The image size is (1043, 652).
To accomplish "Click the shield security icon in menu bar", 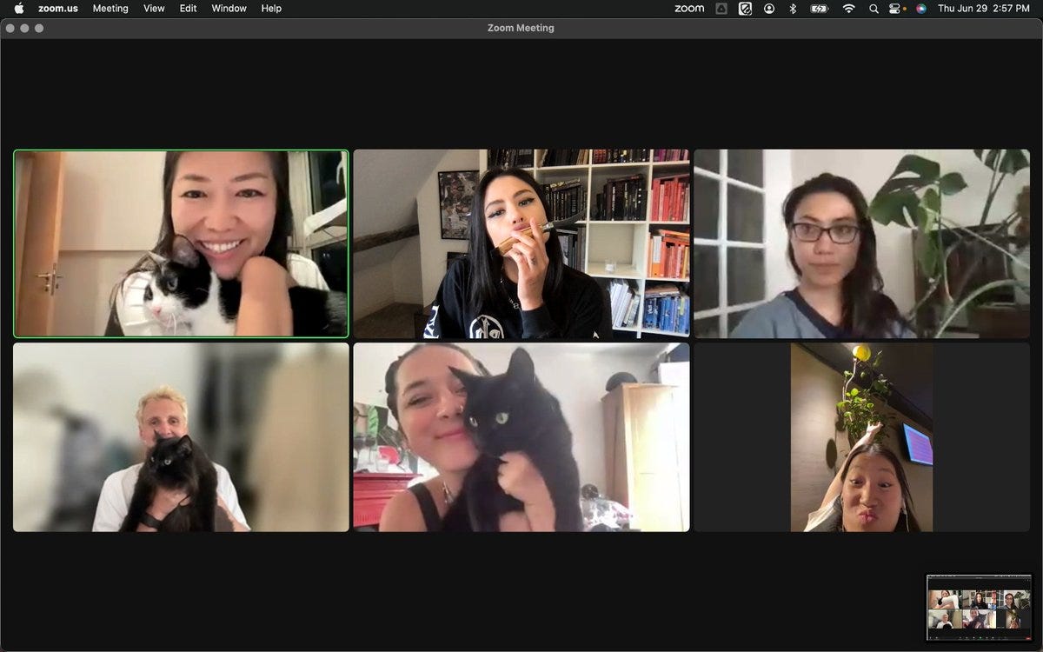I will 745,8.
